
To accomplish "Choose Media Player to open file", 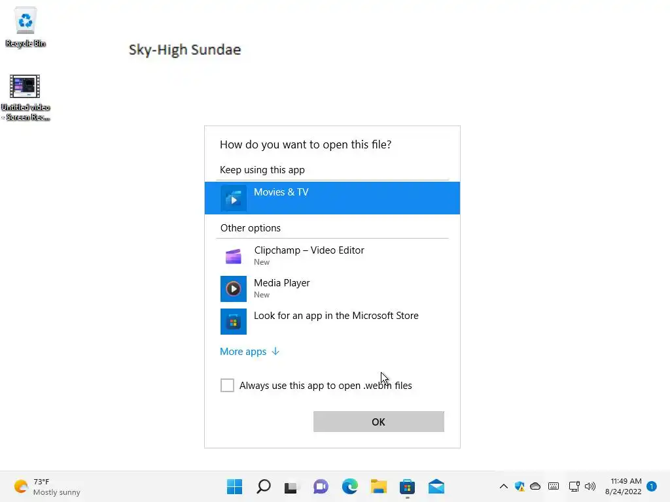I will (332, 288).
